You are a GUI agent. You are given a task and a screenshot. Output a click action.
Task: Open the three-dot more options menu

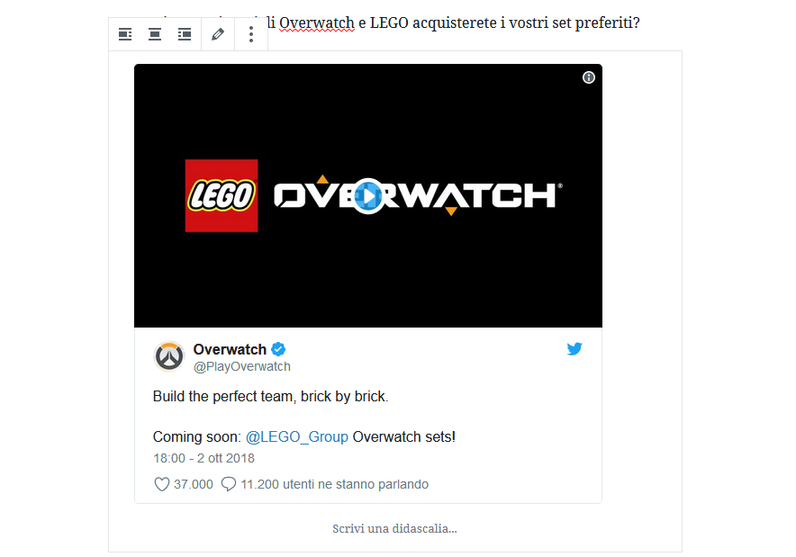click(251, 34)
